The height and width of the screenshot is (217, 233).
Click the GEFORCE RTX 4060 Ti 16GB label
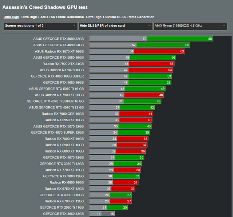(62, 195)
